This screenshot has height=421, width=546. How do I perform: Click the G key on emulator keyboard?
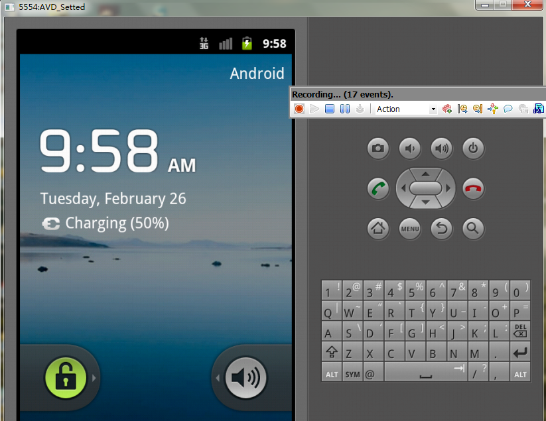(x=415, y=331)
